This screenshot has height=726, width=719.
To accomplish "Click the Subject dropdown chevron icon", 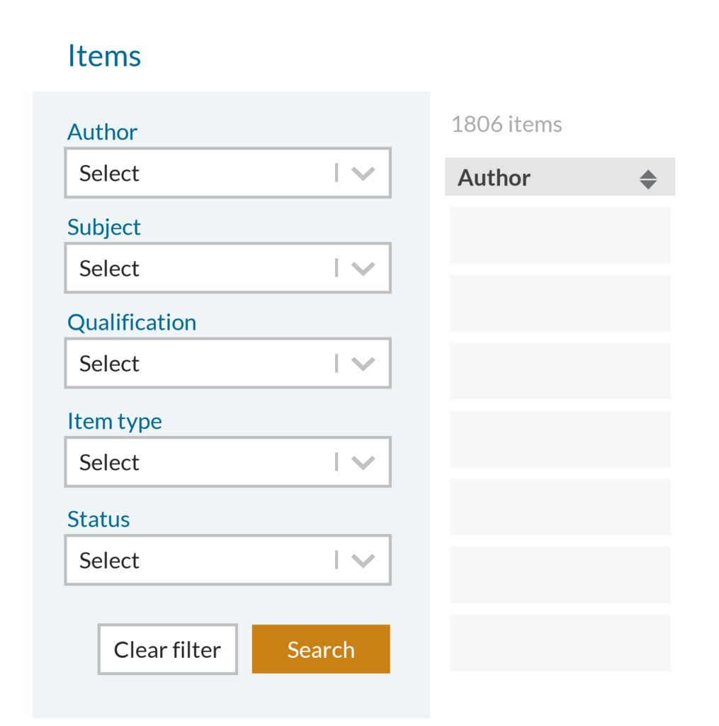I will coord(363,267).
